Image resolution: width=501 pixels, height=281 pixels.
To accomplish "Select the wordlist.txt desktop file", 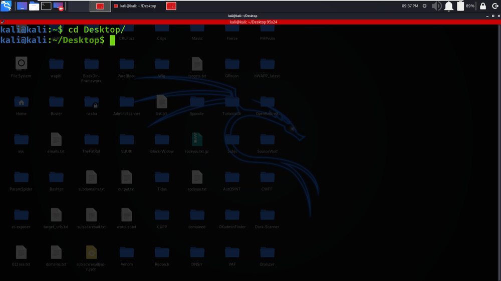I will (127, 218).
